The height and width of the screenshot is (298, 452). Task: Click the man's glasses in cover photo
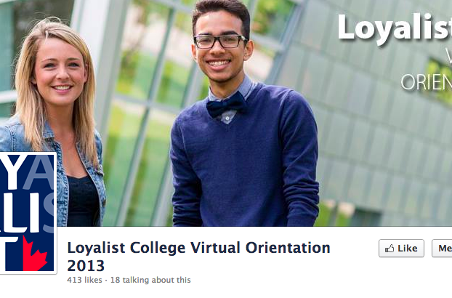pos(220,41)
